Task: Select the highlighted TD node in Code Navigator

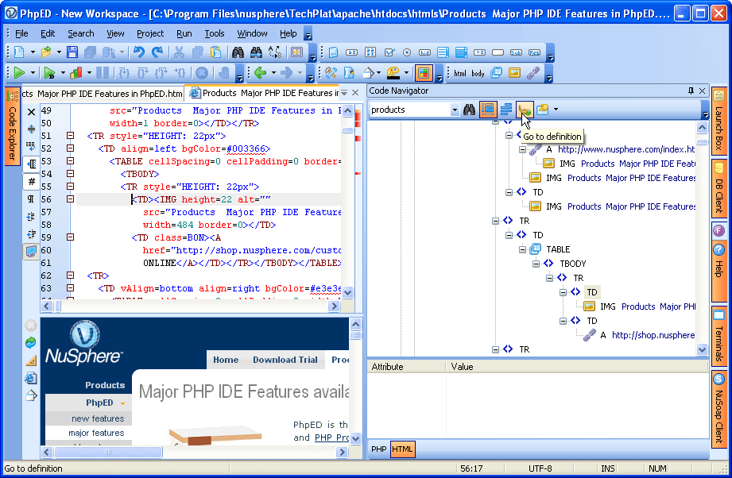Action: tap(592, 292)
